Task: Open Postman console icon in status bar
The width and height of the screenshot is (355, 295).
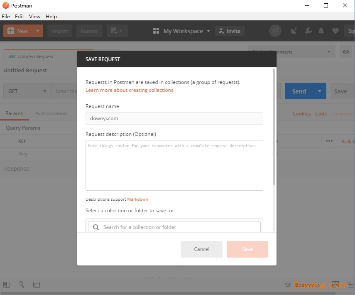Action: coord(37,285)
